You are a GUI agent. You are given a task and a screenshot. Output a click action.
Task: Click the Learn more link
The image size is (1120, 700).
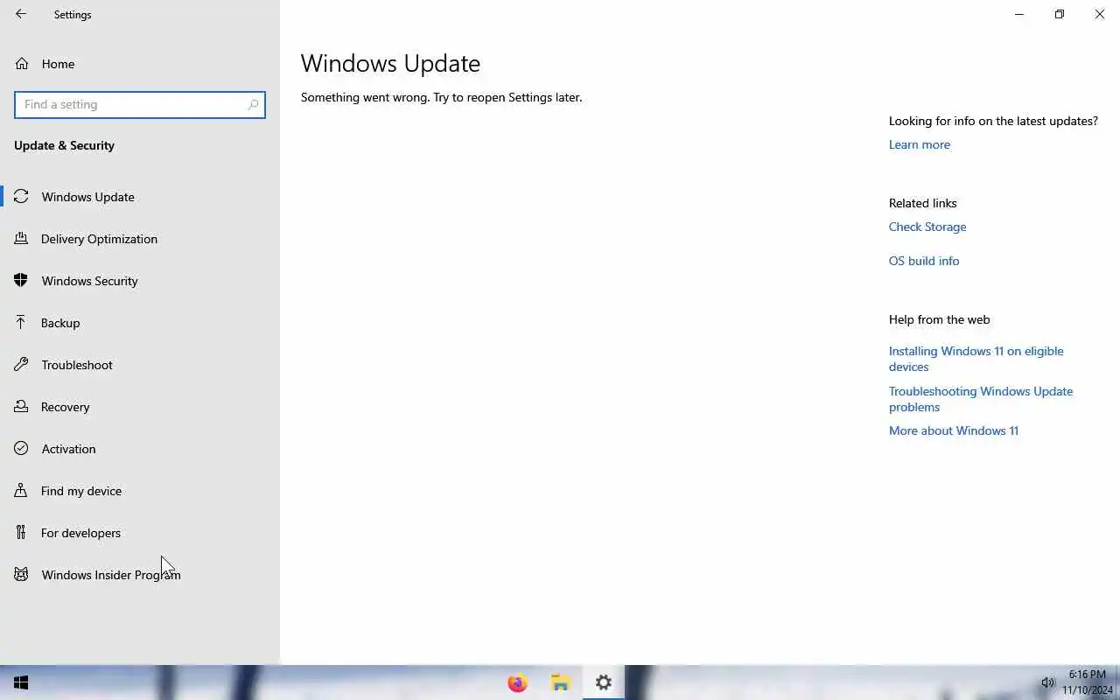pos(919,144)
